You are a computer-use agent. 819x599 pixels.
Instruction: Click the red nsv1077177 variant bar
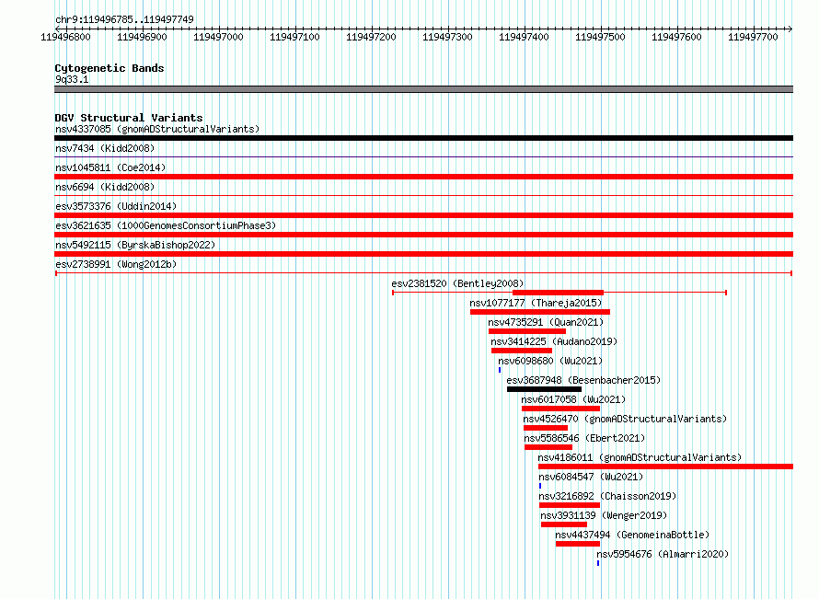tap(540, 312)
